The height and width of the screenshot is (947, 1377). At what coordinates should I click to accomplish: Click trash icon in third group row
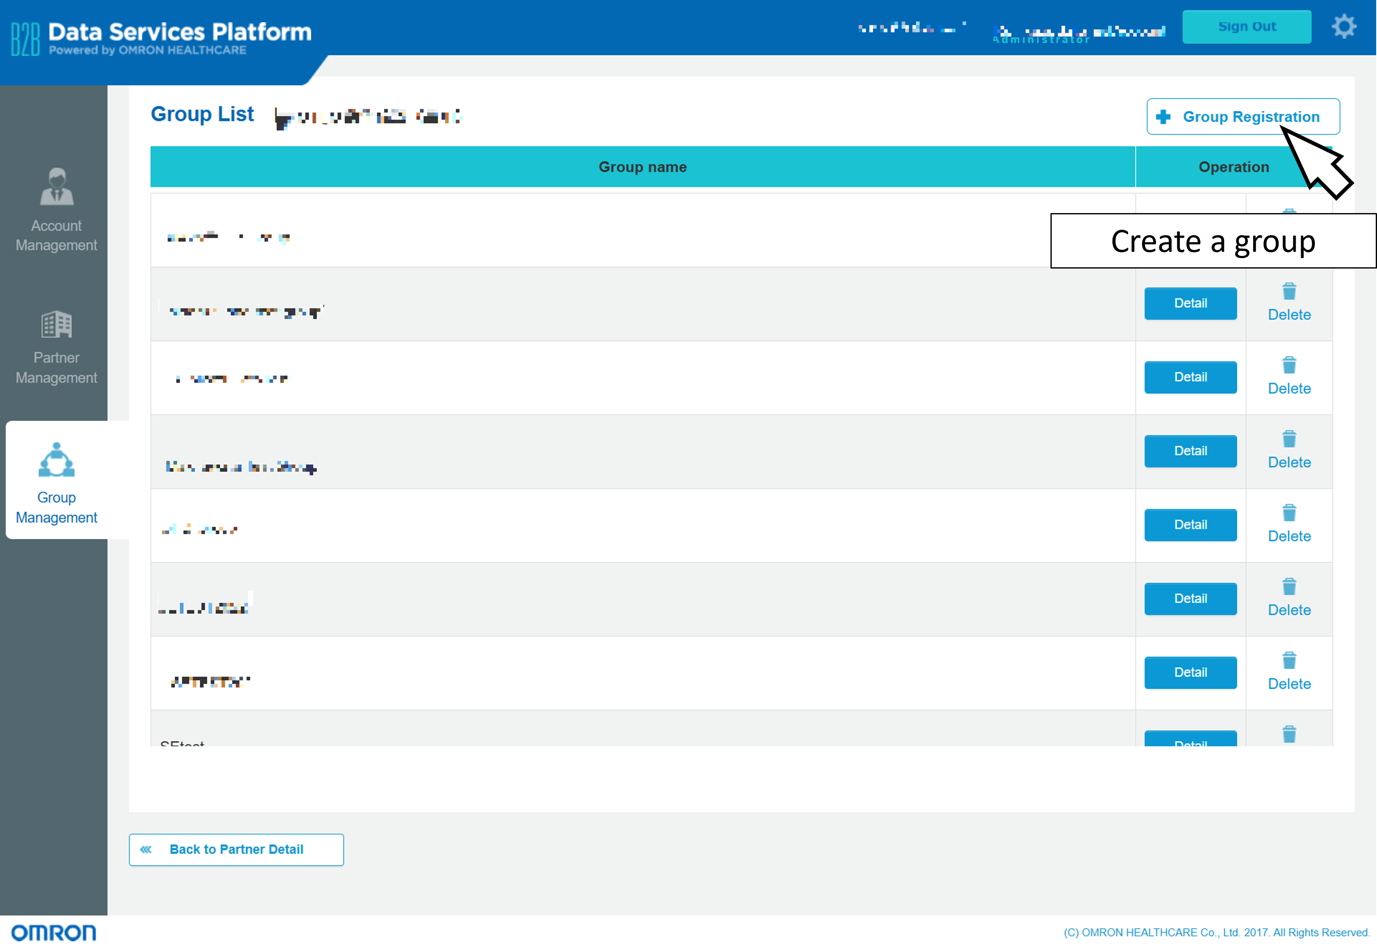click(1289, 365)
